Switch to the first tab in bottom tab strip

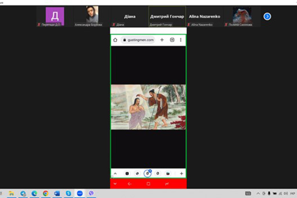coord(127,174)
